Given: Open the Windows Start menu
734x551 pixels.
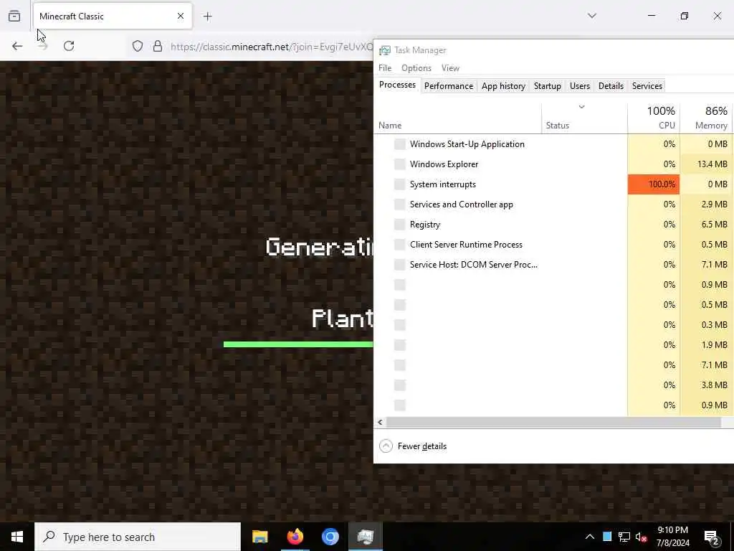Looking at the screenshot, I should tap(17, 537).
